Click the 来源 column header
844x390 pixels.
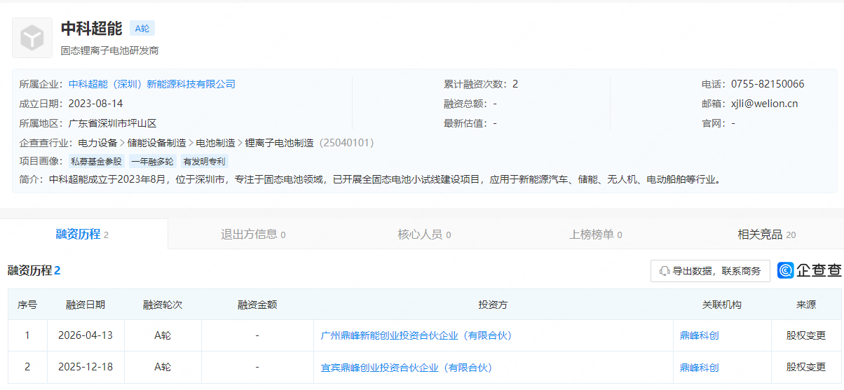806,305
